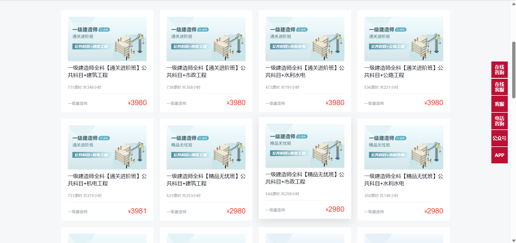Open thumbnail of 通关进阶班 公共科目+市政工程
The image size is (516, 243).
206,39
